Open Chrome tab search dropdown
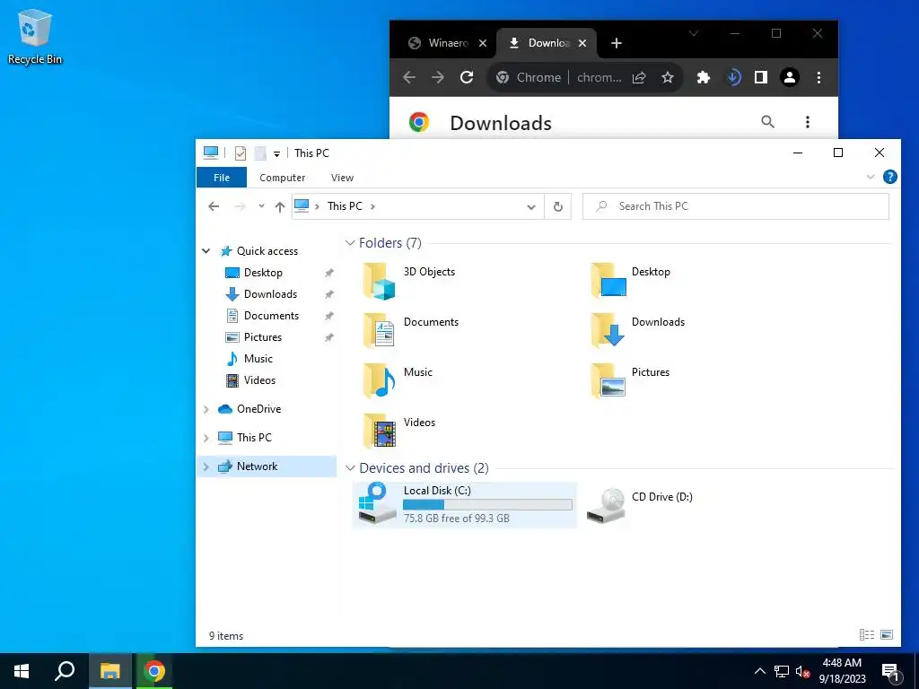 (694, 33)
